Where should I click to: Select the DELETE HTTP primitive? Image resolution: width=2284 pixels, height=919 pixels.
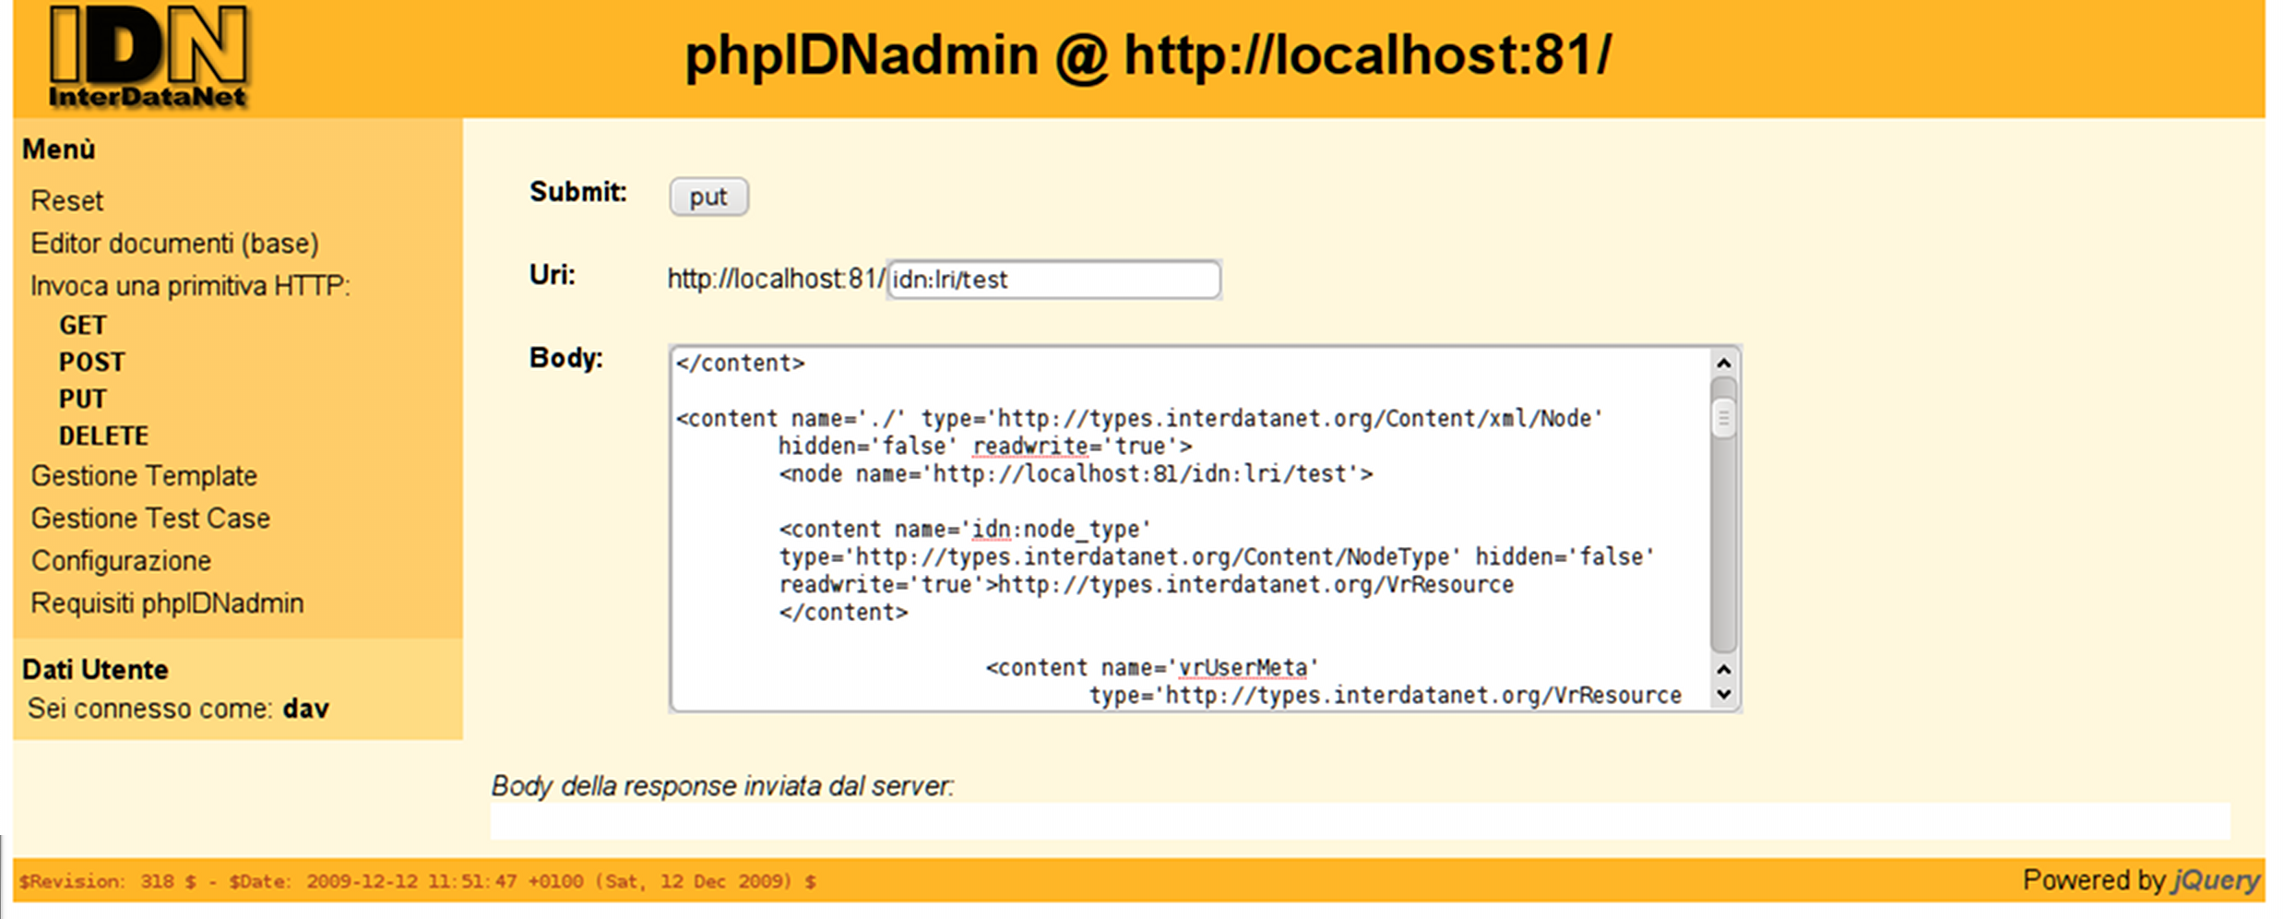point(103,436)
